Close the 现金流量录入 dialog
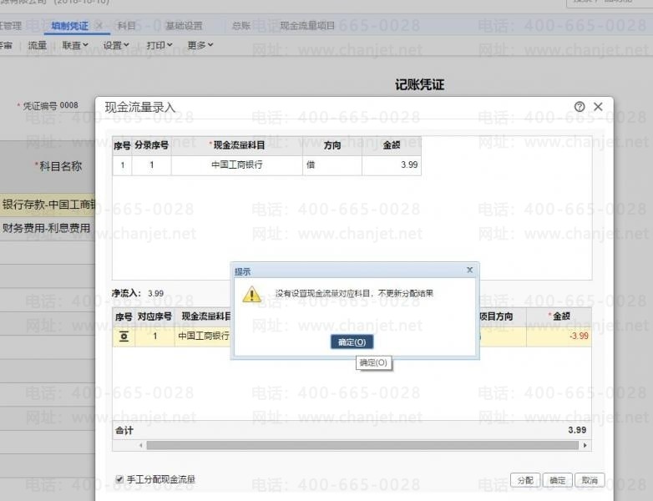The height and width of the screenshot is (501, 653). (x=598, y=107)
